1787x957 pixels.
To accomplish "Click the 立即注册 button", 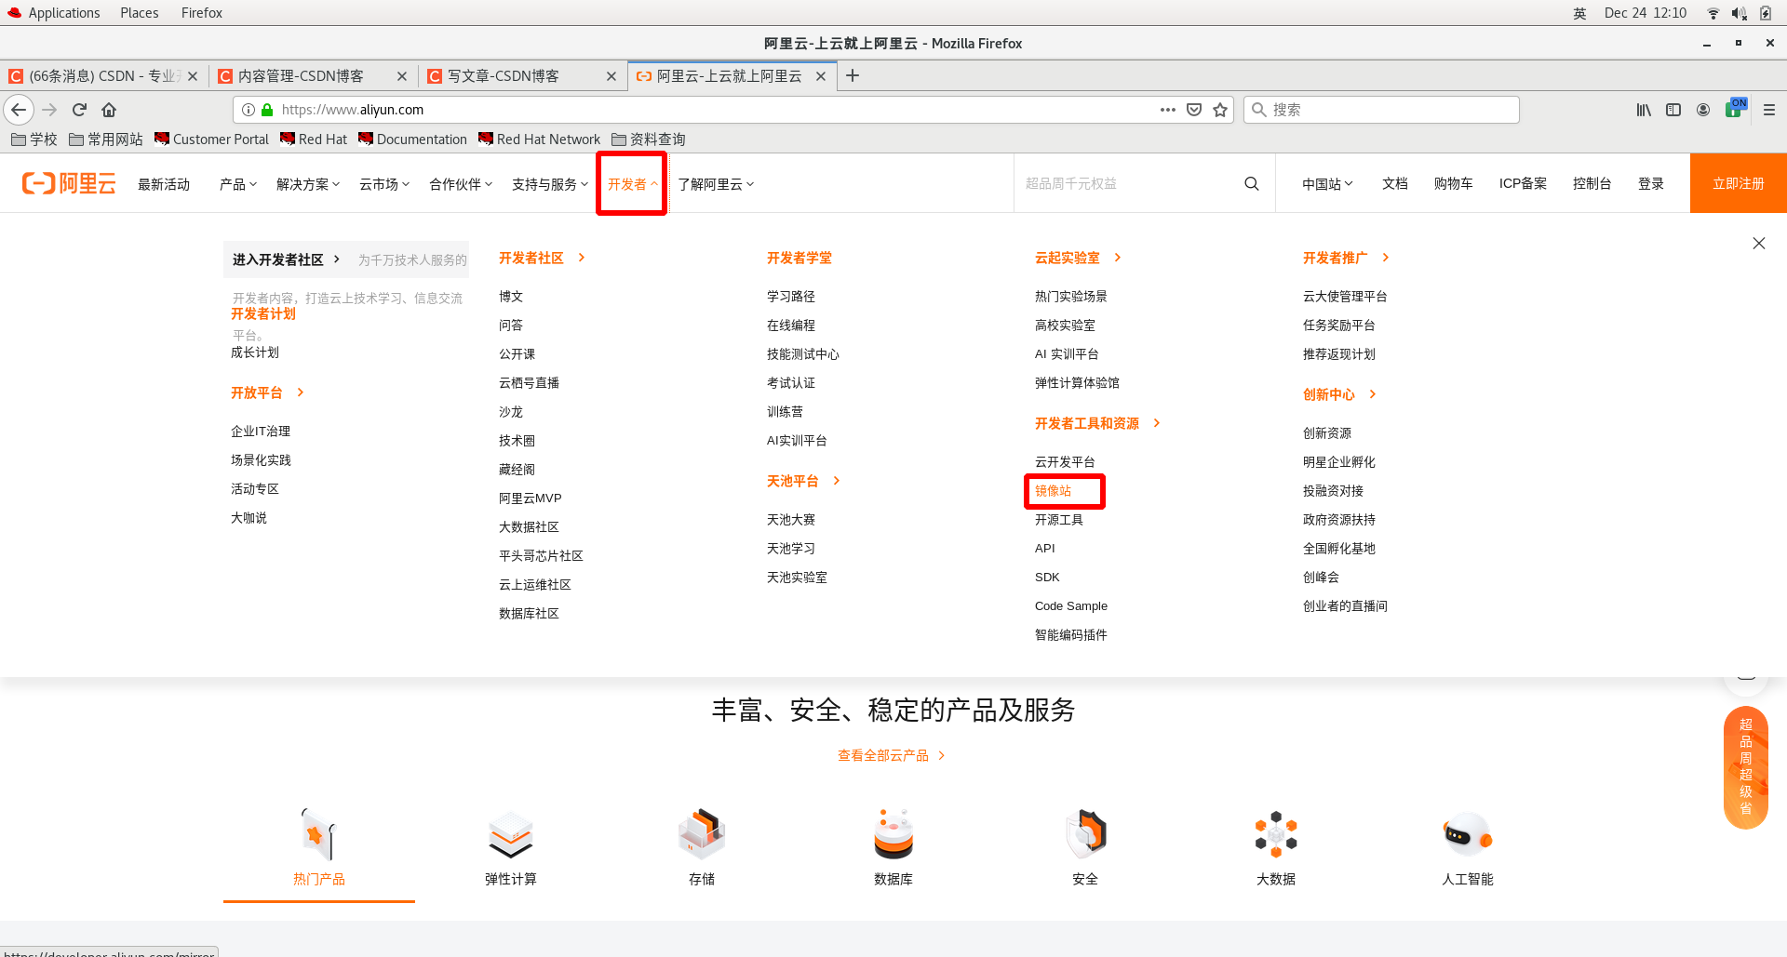I will coord(1738,183).
